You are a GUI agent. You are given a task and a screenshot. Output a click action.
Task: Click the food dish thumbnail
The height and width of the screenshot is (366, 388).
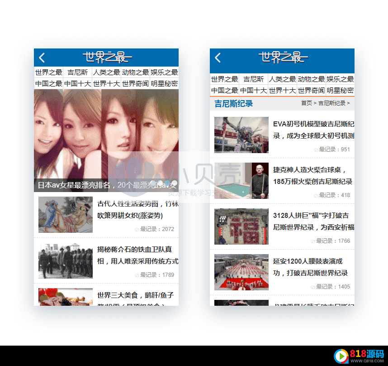[66, 297]
